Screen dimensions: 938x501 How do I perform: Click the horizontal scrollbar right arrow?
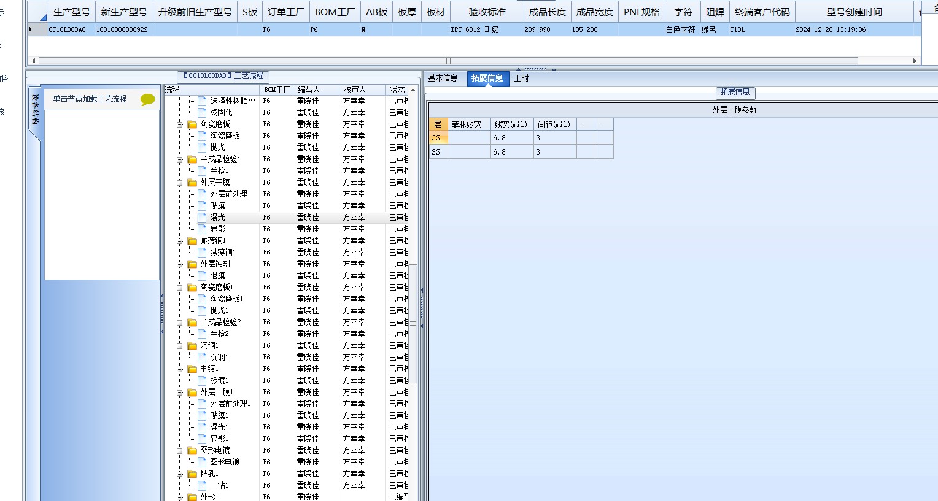click(x=915, y=61)
